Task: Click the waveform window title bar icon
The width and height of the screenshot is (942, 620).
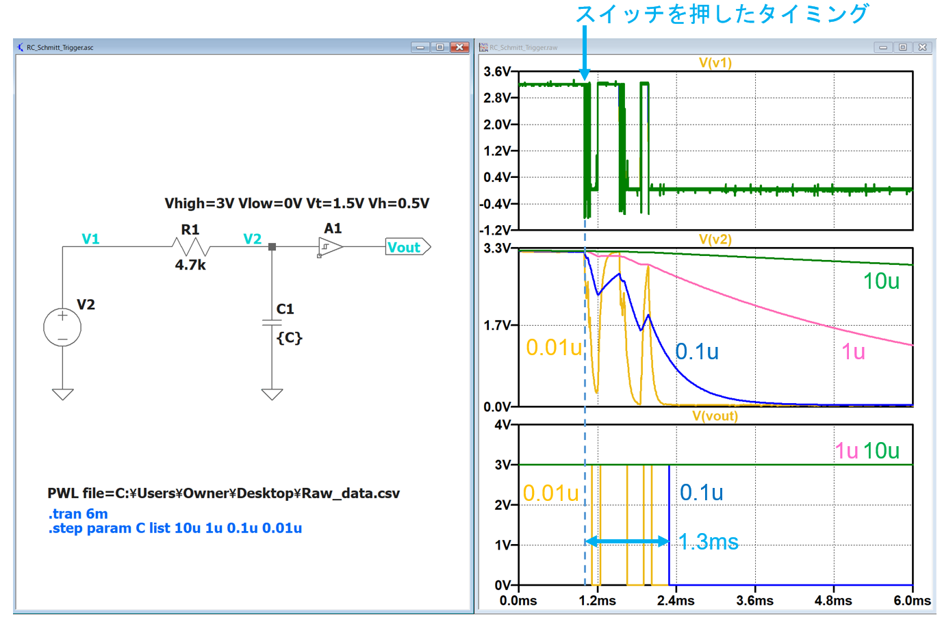Action: click(x=483, y=47)
